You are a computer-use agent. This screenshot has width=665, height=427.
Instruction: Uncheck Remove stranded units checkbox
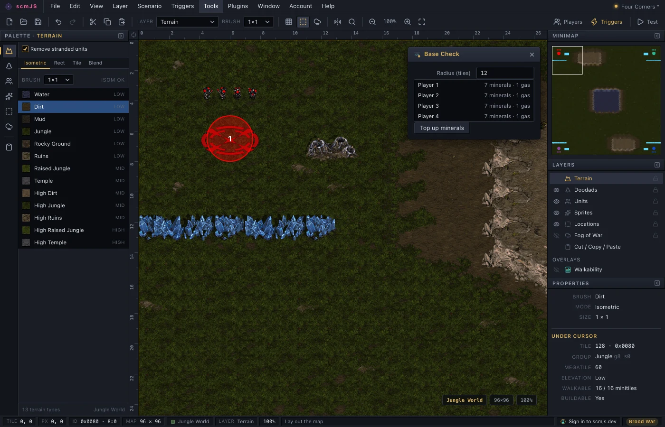[25, 49]
